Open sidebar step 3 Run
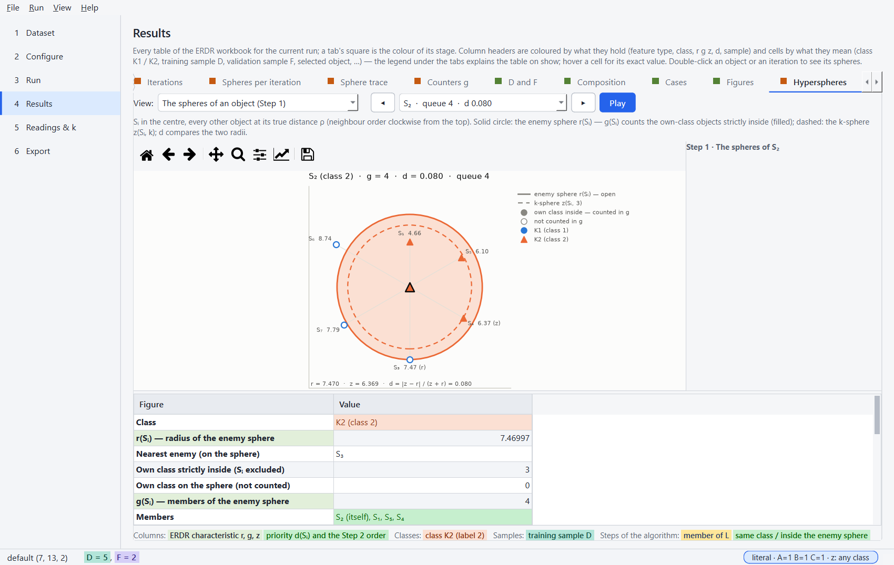Image resolution: width=894 pixels, height=565 pixels. pos(60,80)
